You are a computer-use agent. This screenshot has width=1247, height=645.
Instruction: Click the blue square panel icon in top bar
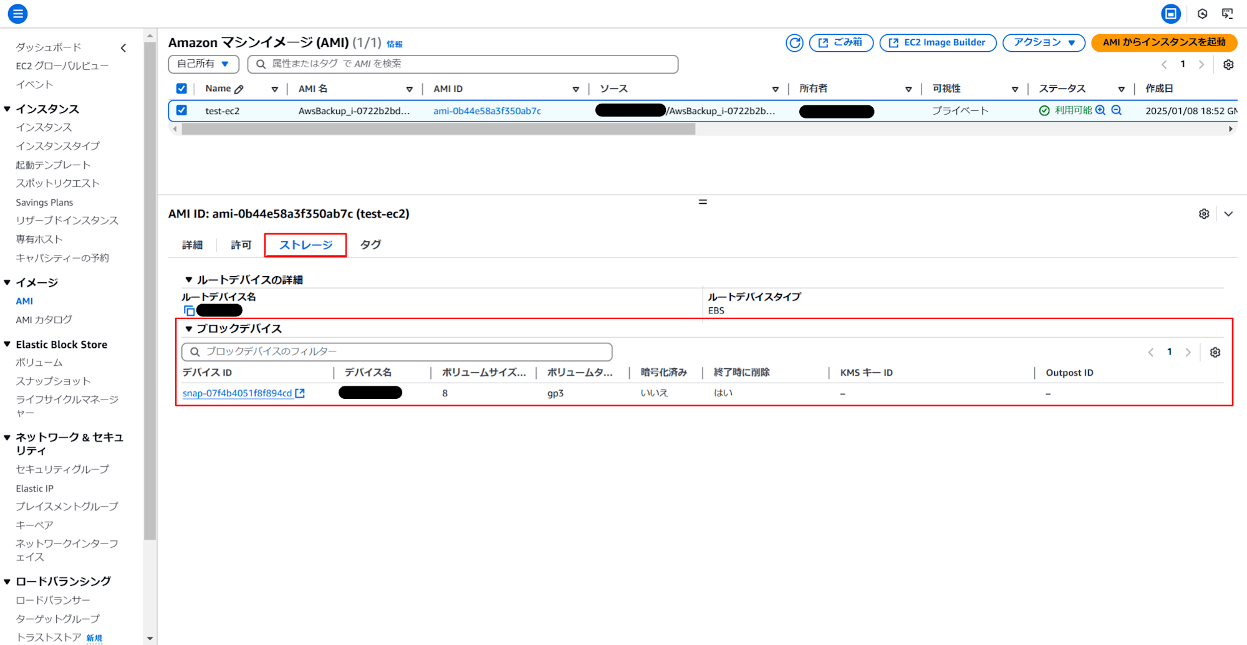1170,13
